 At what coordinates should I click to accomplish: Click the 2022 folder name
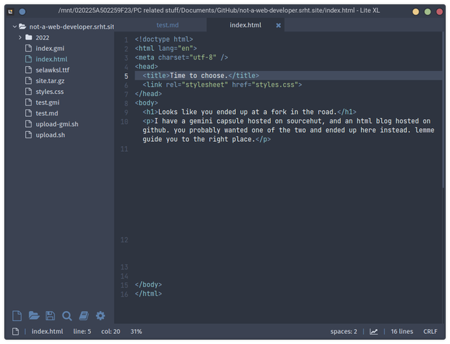[x=42, y=37]
